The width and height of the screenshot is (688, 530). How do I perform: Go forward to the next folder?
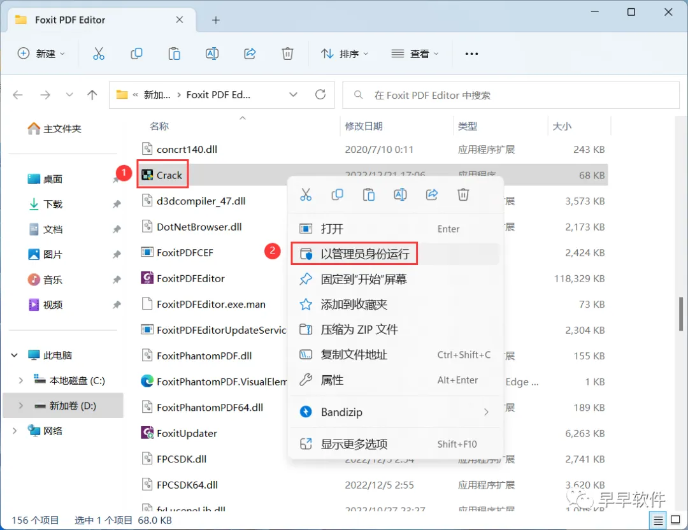pyautogui.click(x=45, y=95)
